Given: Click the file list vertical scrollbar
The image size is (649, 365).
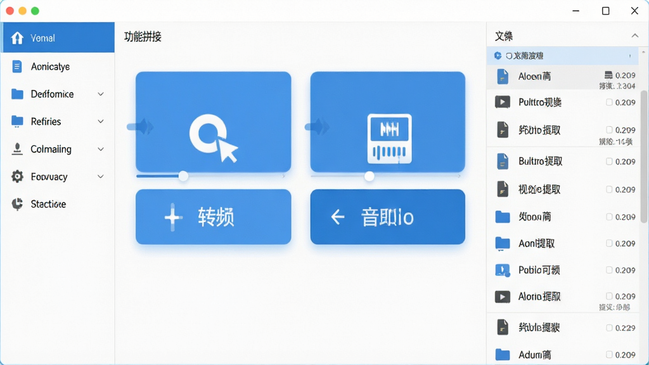Looking at the screenshot, I should [644, 157].
